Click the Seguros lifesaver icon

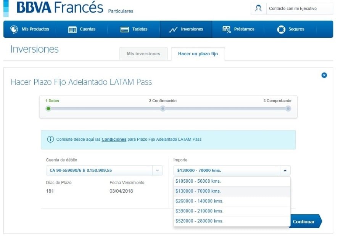click(x=281, y=29)
